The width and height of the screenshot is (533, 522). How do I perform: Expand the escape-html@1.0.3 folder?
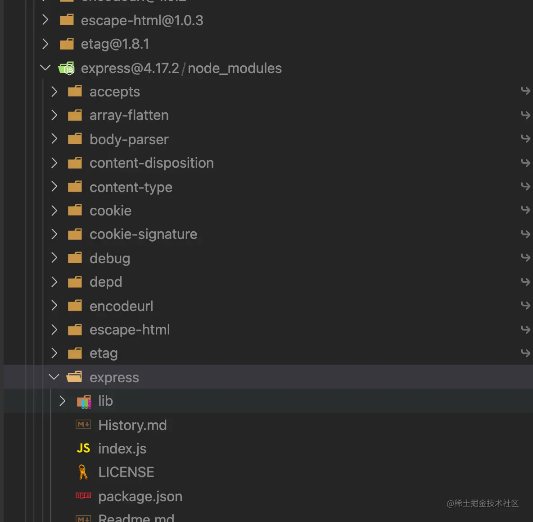tap(45, 20)
